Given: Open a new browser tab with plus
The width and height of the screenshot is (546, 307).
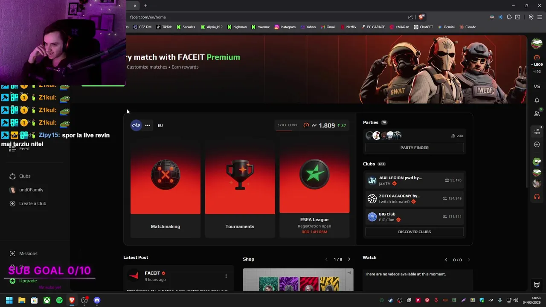Looking at the screenshot, I should click(145, 6).
